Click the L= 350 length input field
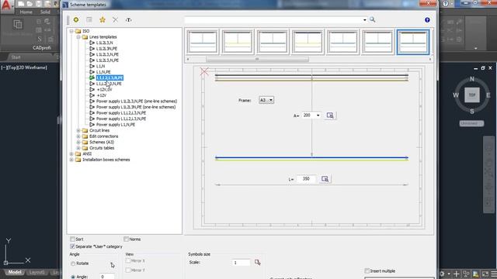497x279 pixels. click(306, 179)
